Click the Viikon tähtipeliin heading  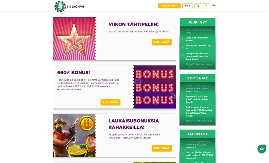(133, 24)
